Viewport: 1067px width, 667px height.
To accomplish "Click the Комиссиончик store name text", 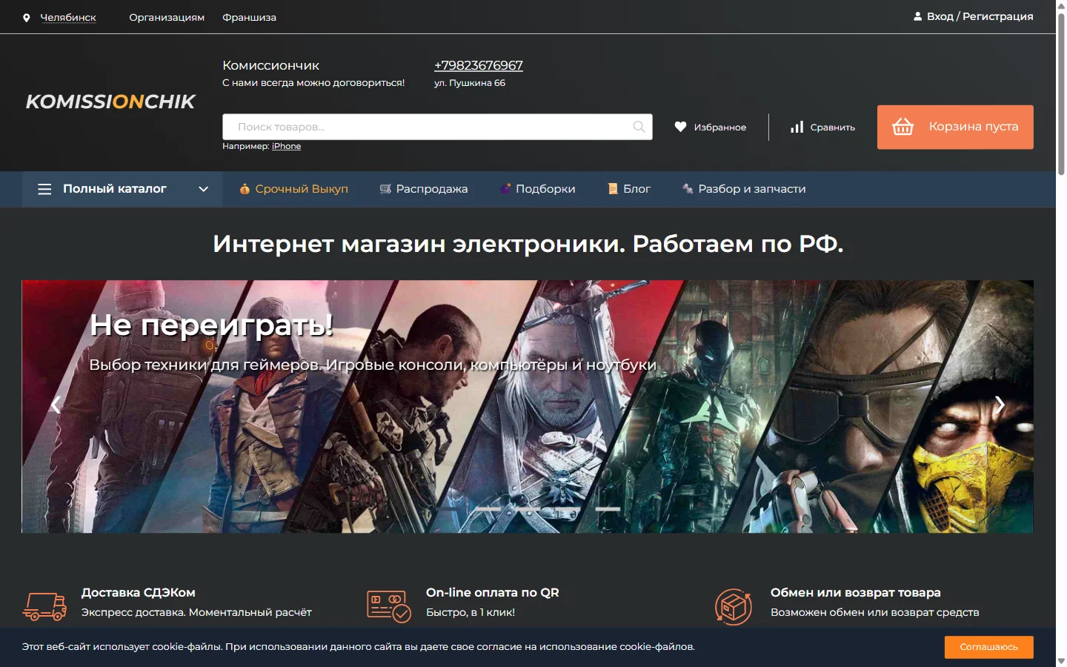I will click(271, 65).
